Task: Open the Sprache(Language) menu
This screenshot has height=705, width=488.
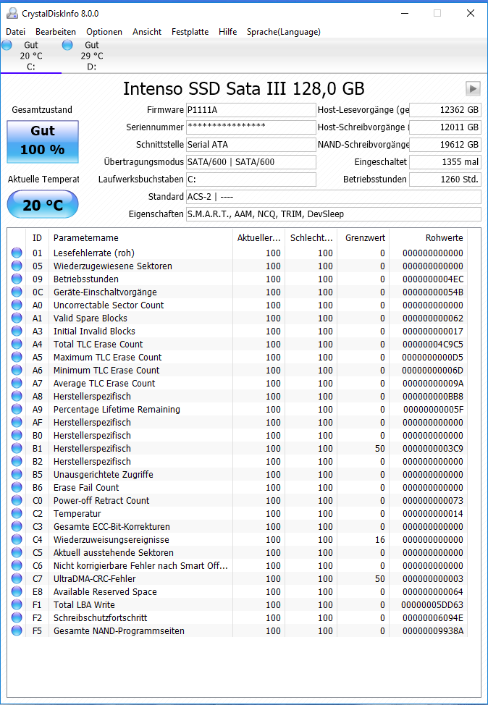Action: 283,32
